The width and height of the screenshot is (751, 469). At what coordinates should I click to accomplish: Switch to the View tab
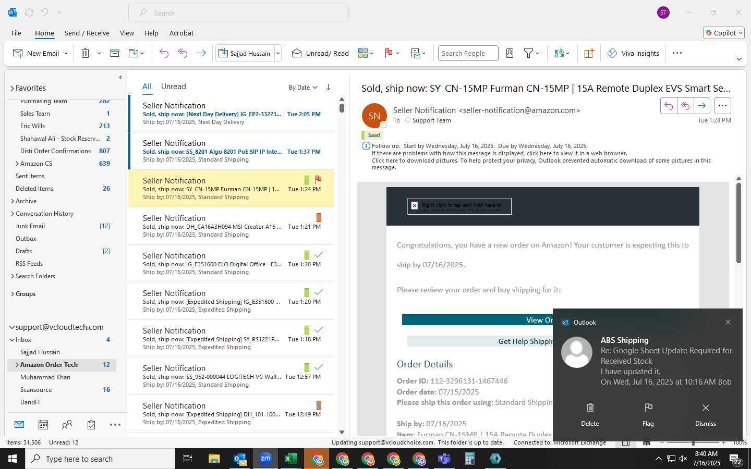coord(127,33)
